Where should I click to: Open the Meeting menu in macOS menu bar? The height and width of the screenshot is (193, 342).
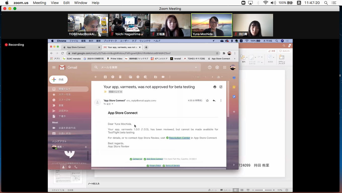point(39,3)
